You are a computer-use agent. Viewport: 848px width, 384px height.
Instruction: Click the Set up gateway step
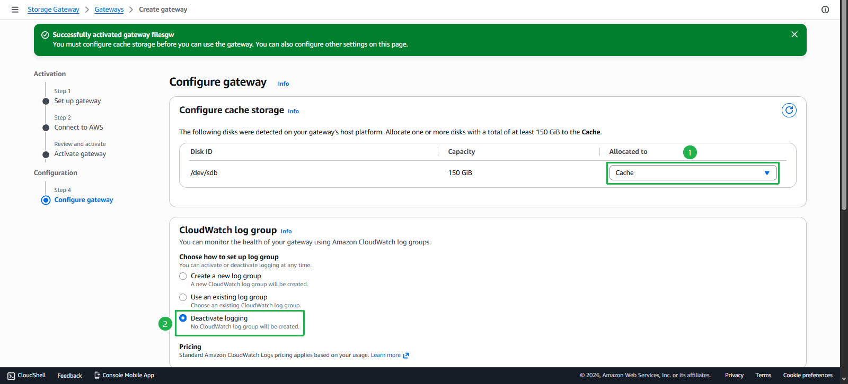[x=77, y=101]
